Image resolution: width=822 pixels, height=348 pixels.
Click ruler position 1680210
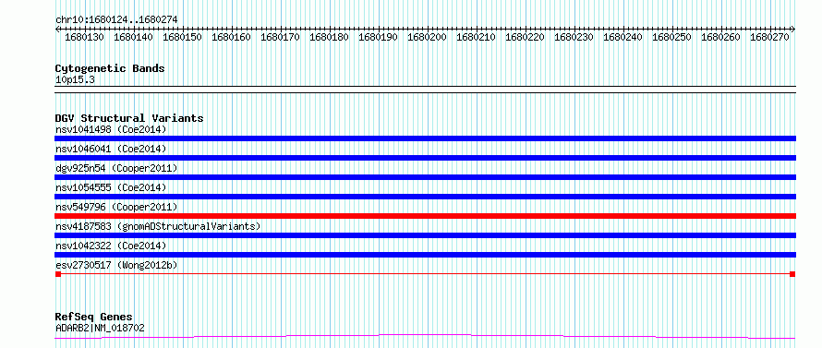click(476, 38)
